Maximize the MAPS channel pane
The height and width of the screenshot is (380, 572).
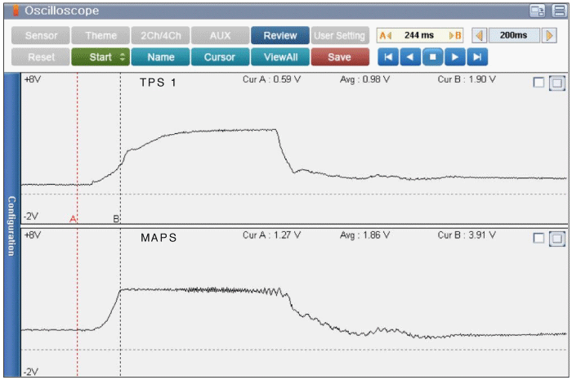pyautogui.click(x=557, y=239)
